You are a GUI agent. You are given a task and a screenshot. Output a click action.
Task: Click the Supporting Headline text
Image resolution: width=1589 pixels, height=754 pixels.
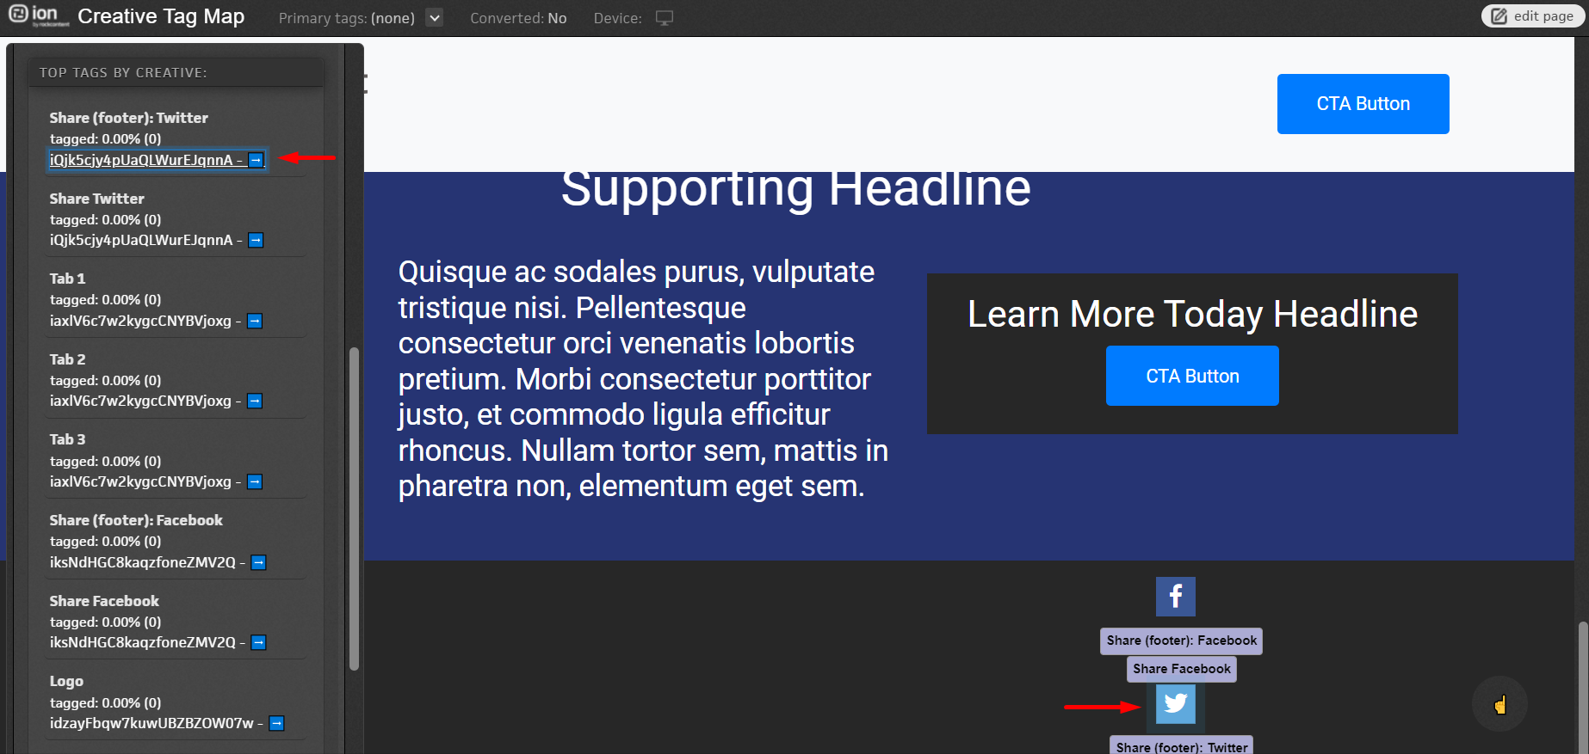tap(795, 189)
